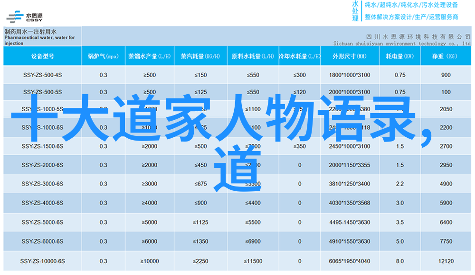Click the '整体解决方案设计/生产/运营服务商' slogan line
Screen dimensions: 475x275
411,17
